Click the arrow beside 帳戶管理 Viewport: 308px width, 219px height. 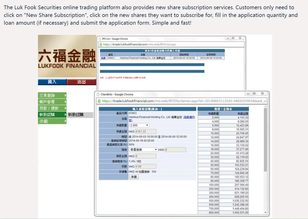click(65, 102)
